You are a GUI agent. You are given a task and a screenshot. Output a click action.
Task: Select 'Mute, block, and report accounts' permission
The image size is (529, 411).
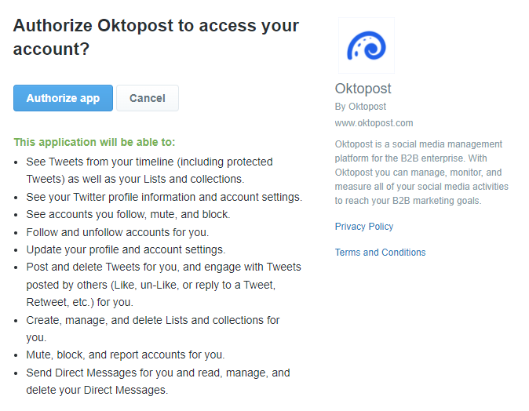click(x=126, y=355)
